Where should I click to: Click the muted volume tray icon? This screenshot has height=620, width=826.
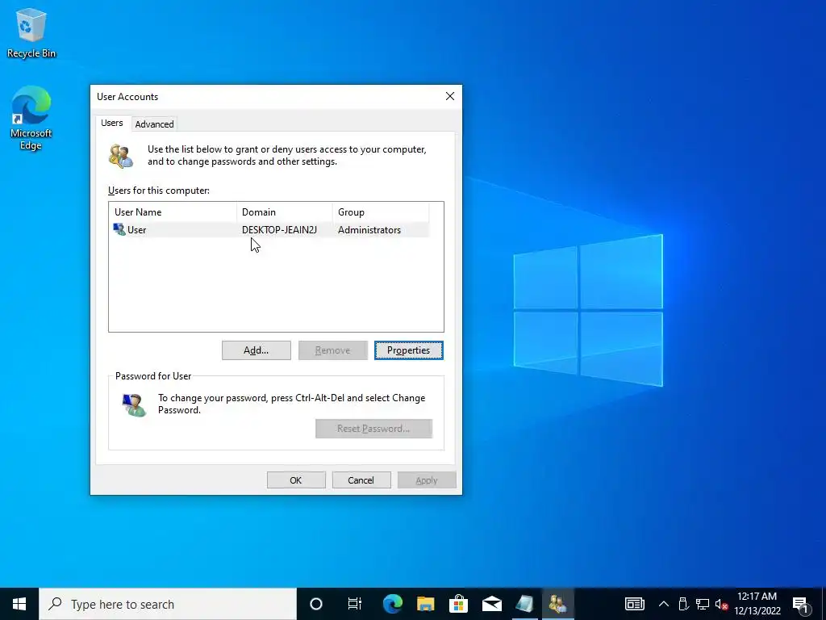722,604
